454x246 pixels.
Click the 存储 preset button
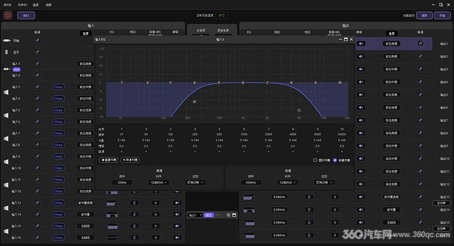[x=442, y=15]
